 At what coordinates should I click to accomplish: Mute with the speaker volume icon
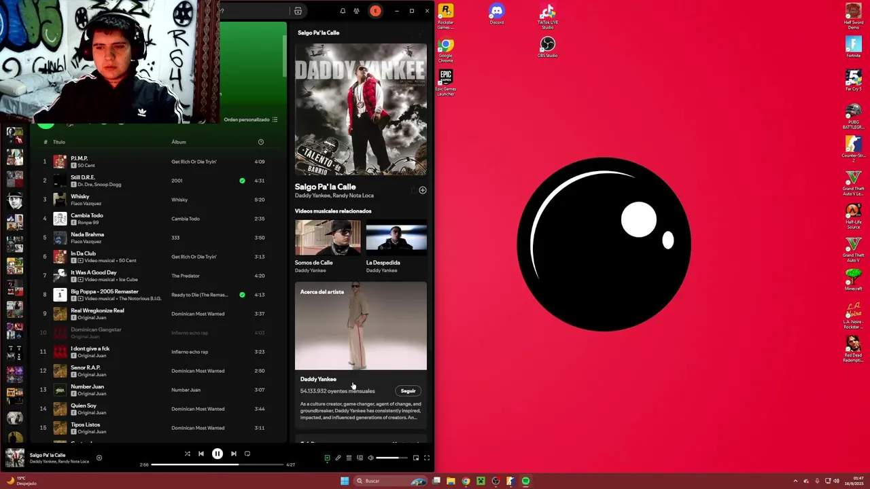pyautogui.click(x=370, y=458)
